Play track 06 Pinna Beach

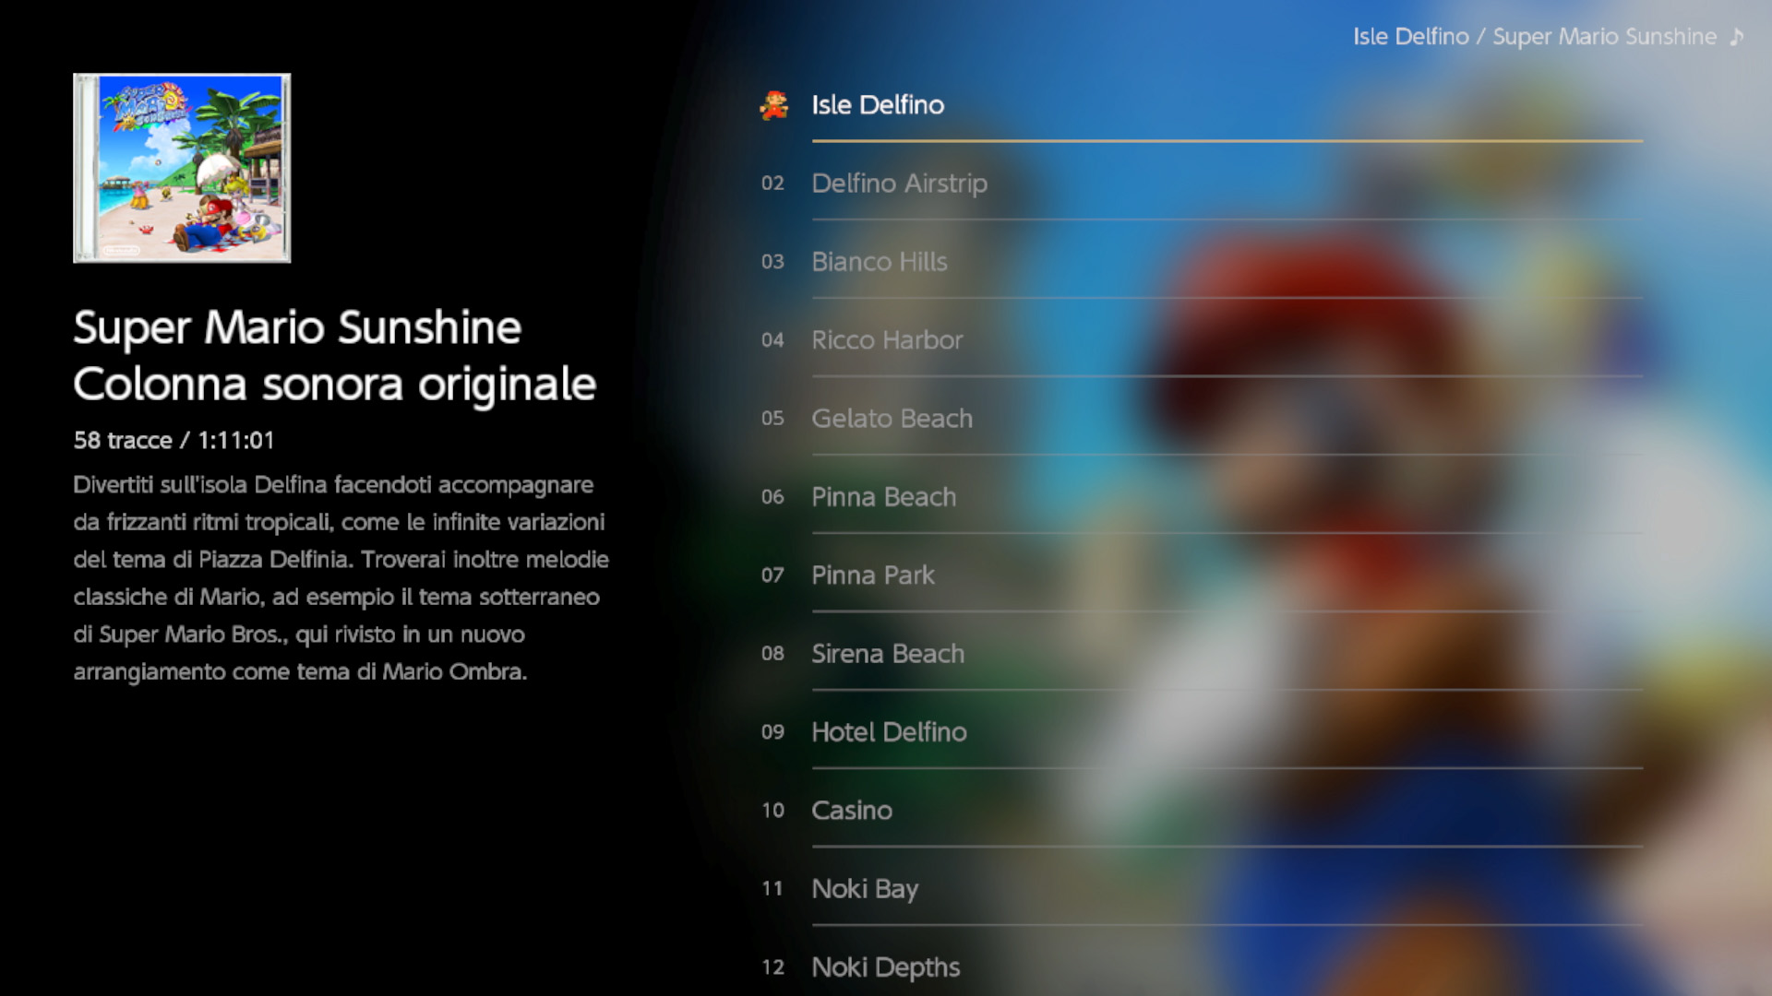(883, 497)
